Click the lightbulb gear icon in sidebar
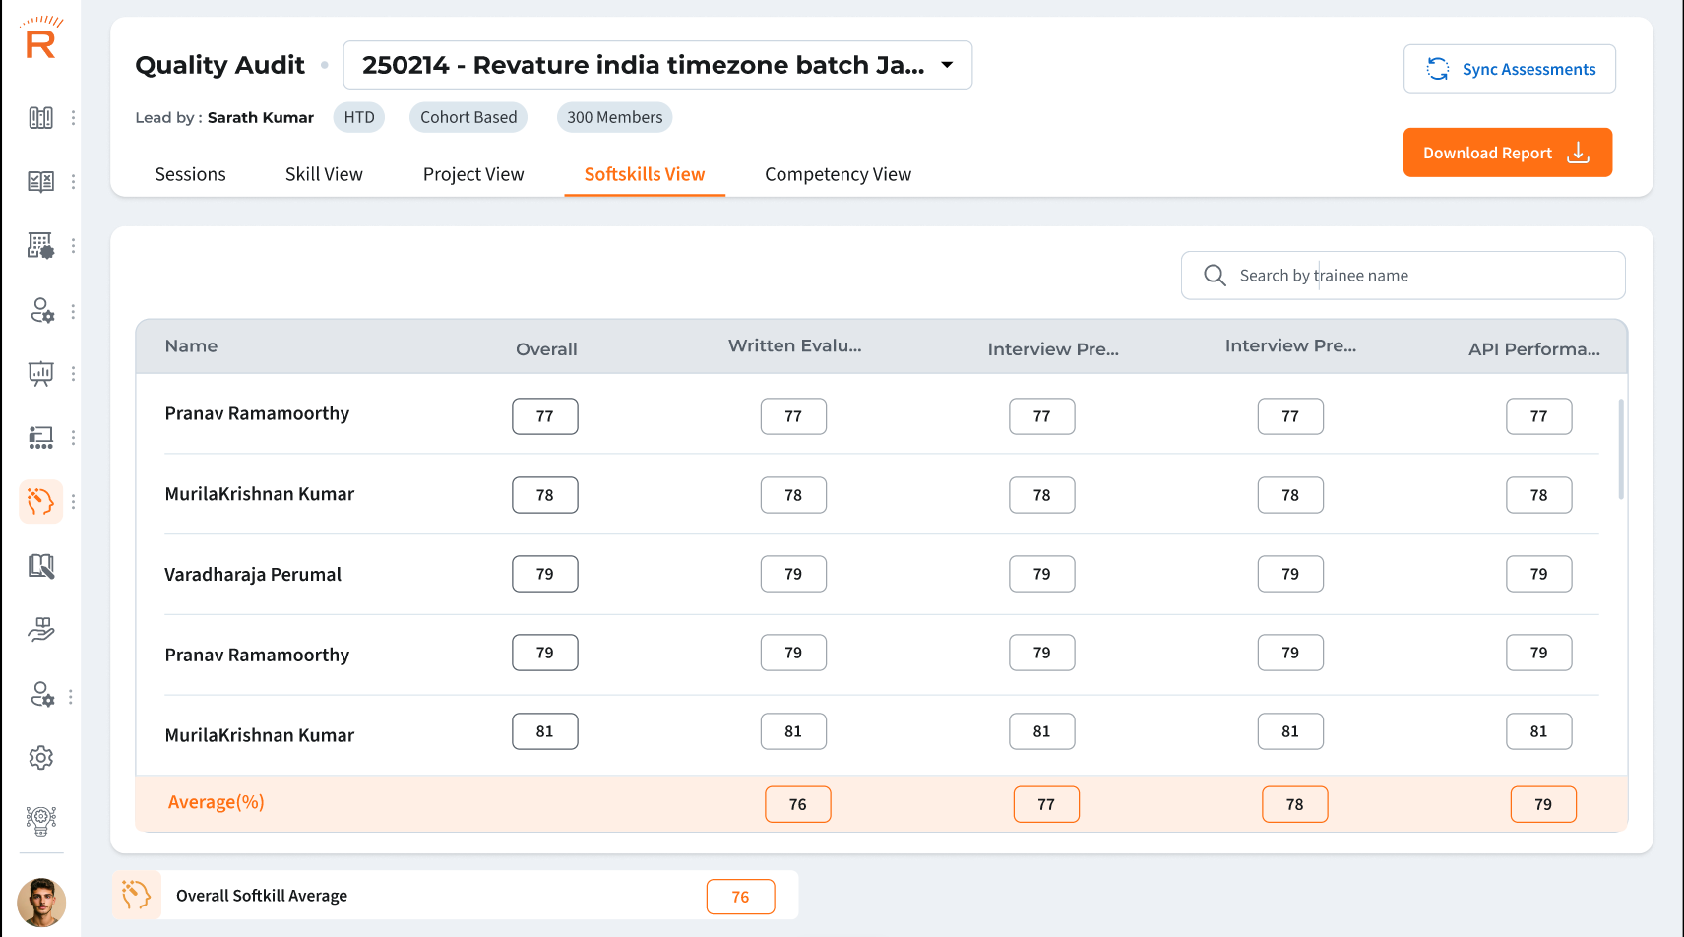1684x937 pixels. pos(40,820)
